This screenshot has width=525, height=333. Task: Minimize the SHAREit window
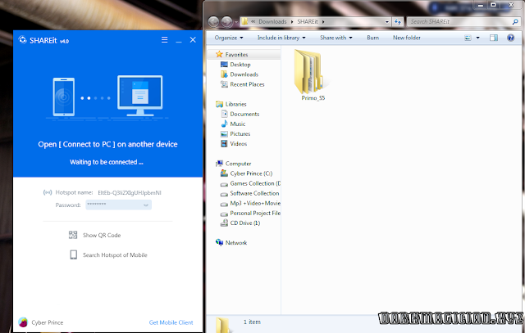coord(179,40)
